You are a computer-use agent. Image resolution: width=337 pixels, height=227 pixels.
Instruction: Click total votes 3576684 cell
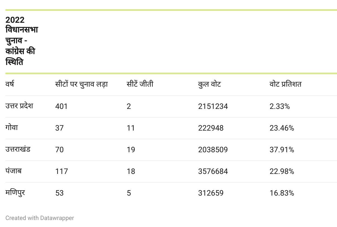(x=213, y=171)
